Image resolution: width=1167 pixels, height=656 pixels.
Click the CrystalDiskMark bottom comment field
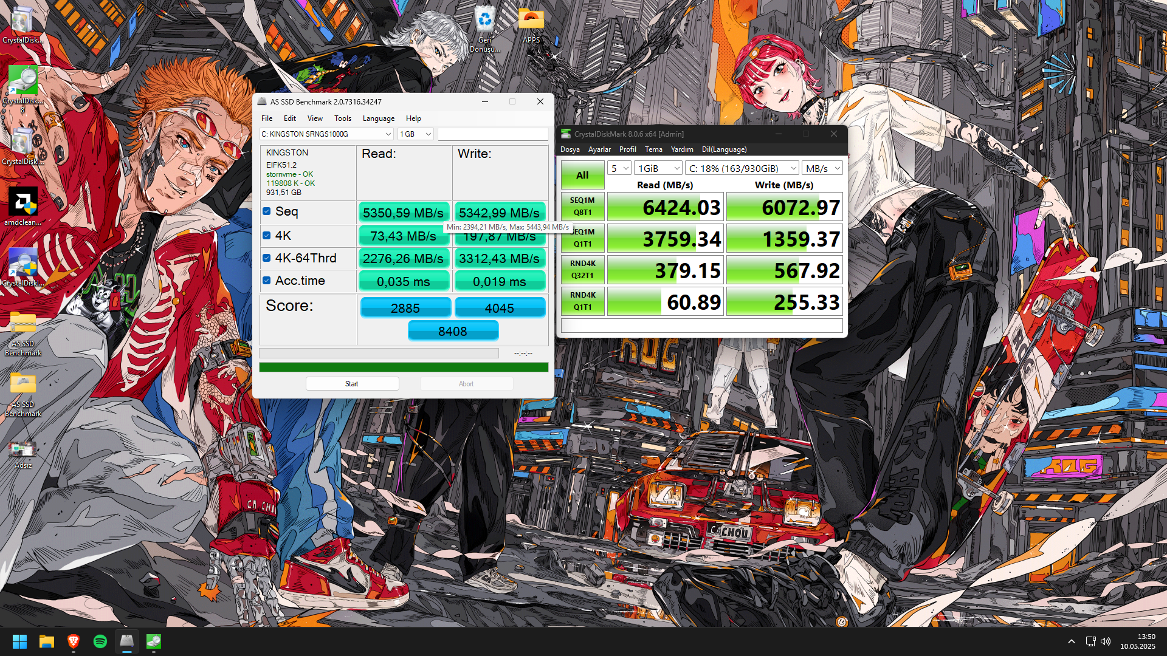(701, 326)
